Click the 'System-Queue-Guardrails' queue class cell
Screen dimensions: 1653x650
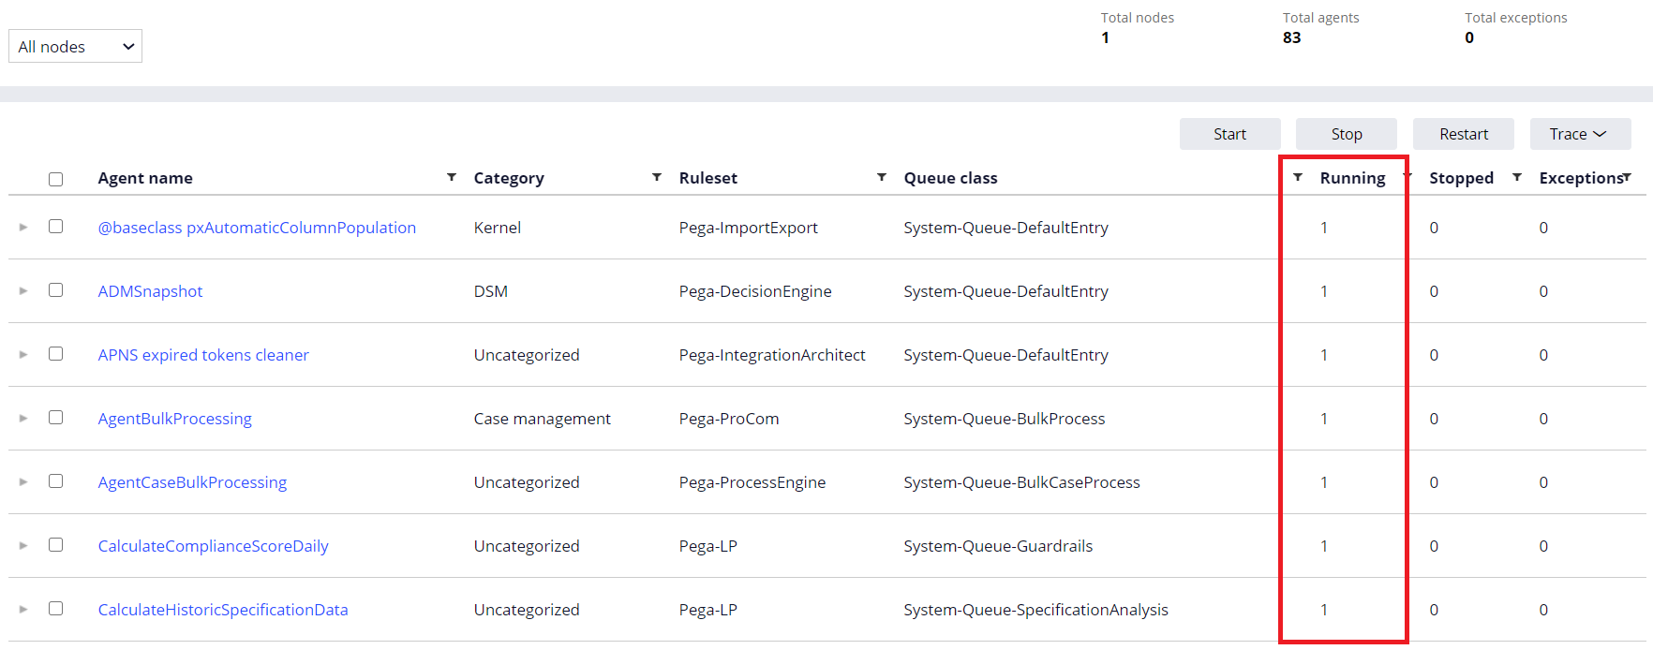coord(998,546)
